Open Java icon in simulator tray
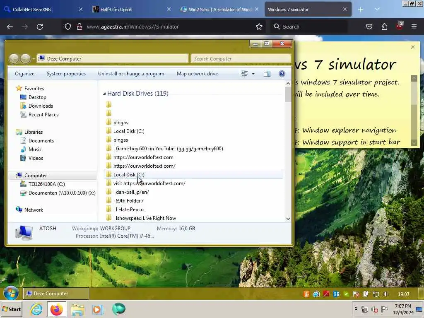 [x=306, y=294]
